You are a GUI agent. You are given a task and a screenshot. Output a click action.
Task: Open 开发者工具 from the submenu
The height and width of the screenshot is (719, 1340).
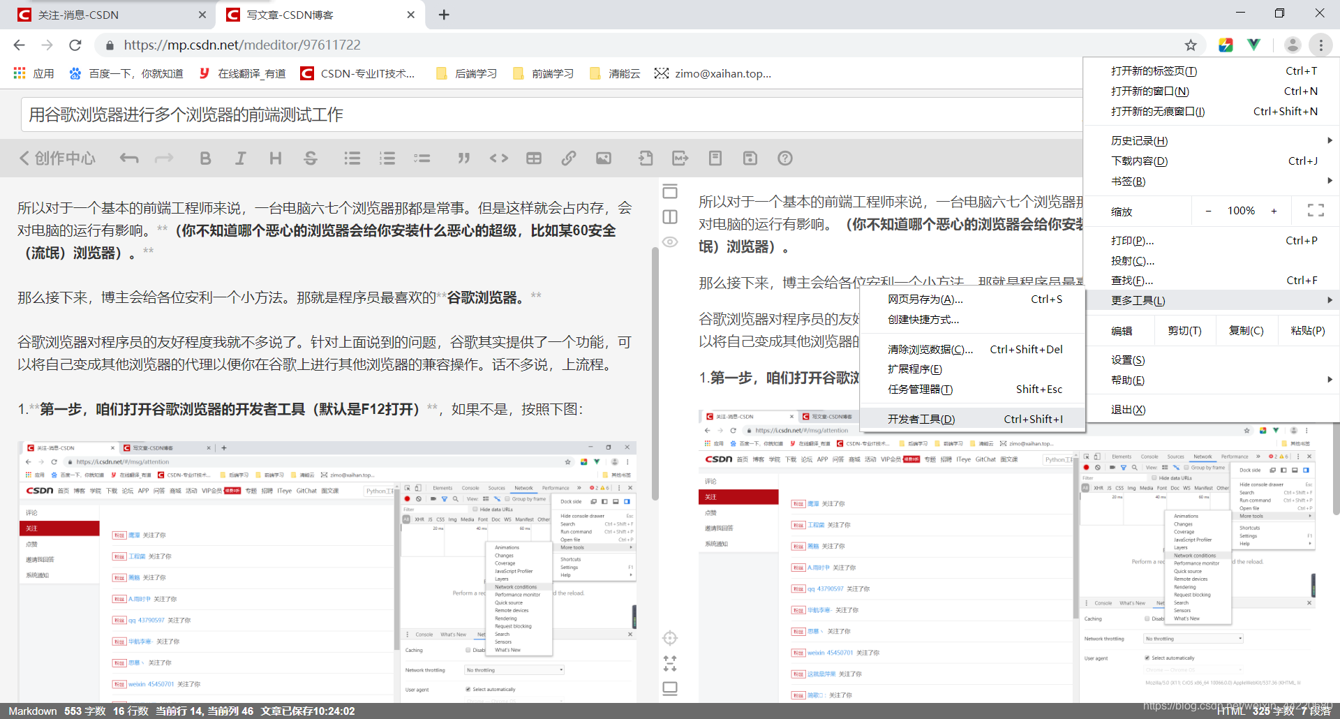(x=973, y=420)
